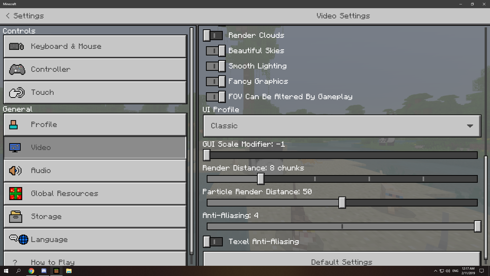Select the Video settings tab
The width and height of the screenshot is (490, 276).
pos(95,147)
